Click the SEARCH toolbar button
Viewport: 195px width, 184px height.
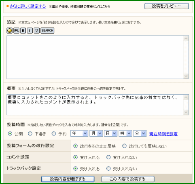coord(47,30)
